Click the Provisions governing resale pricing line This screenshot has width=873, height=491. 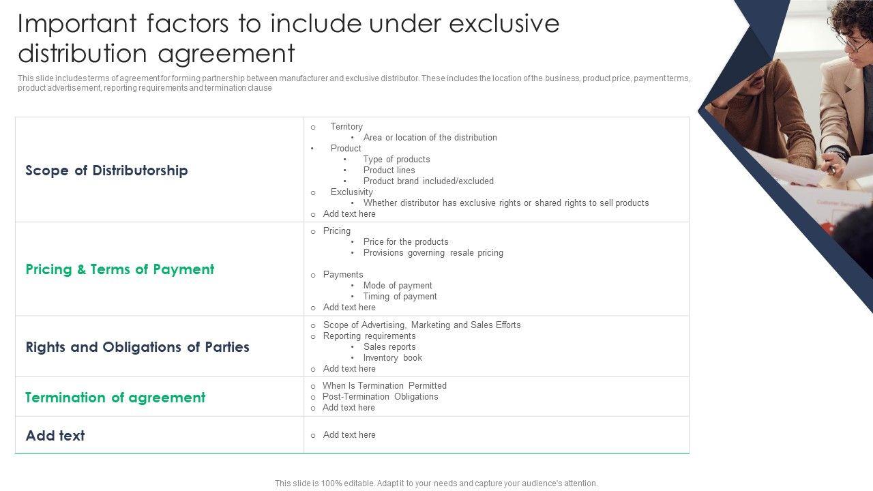(x=433, y=253)
